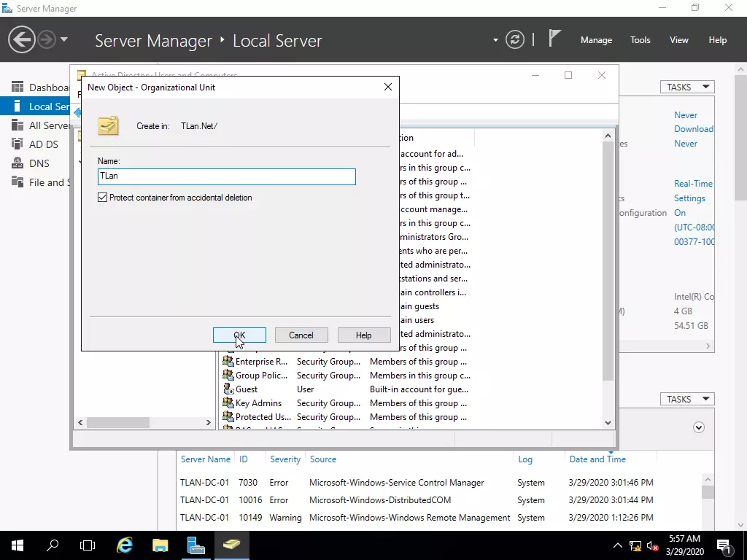Click the Download updates link
Screen dimensions: 747x560
[693, 128]
